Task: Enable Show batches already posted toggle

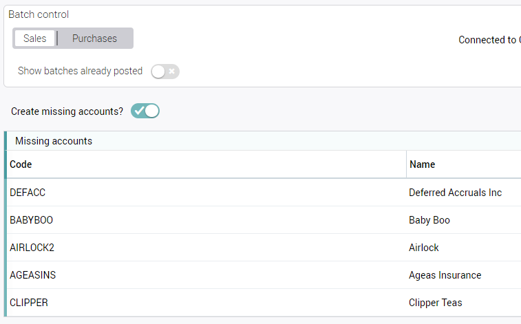Action: click(x=165, y=71)
